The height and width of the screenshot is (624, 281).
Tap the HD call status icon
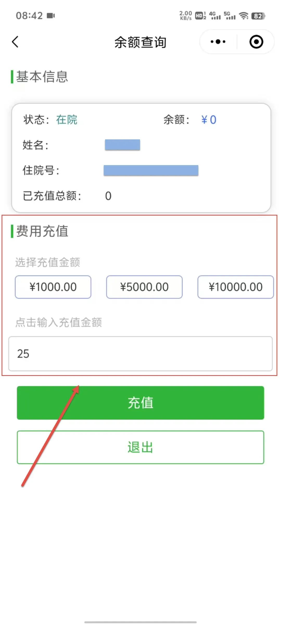[201, 16]
